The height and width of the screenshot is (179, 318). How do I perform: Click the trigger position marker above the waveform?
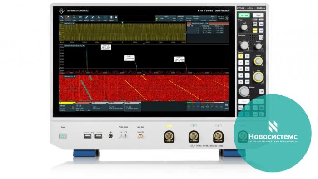[122, 23]
